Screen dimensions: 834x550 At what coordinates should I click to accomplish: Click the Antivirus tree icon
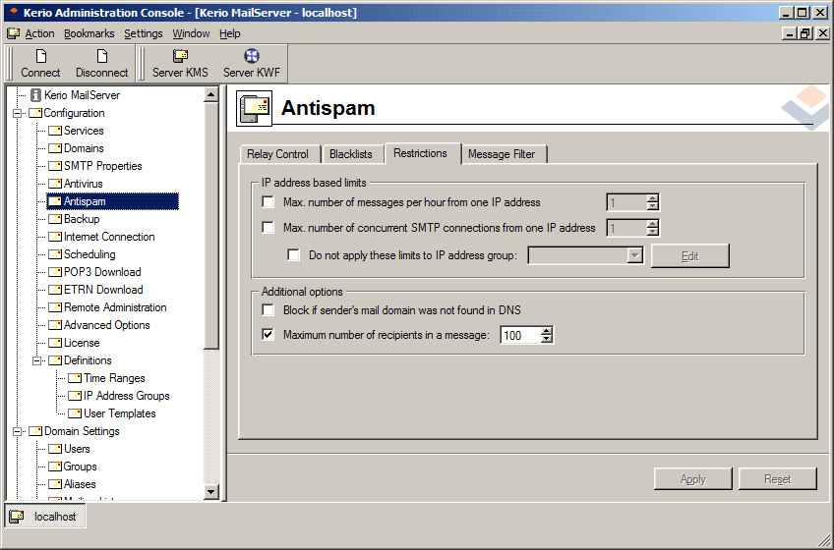point(55,184)
